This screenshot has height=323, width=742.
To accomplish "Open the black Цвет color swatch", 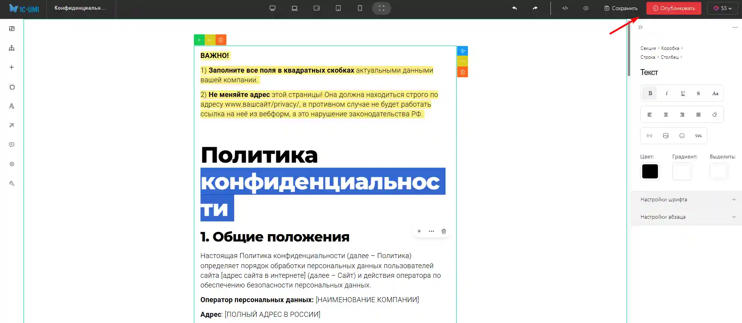I will (x=650, y=171).
